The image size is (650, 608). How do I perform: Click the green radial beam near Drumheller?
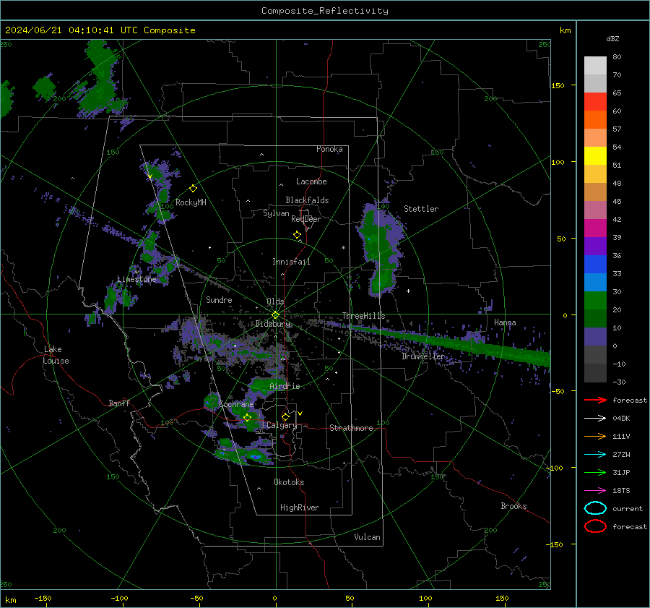point(452,343)
